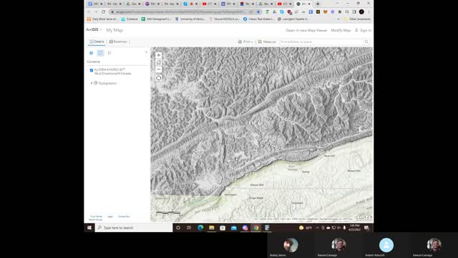
Task: Expand the Topographic basemap layer
Action: (92, 83)
